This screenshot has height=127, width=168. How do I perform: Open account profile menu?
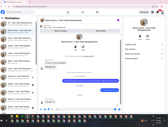pyautogui.click(x=163, y=12)
